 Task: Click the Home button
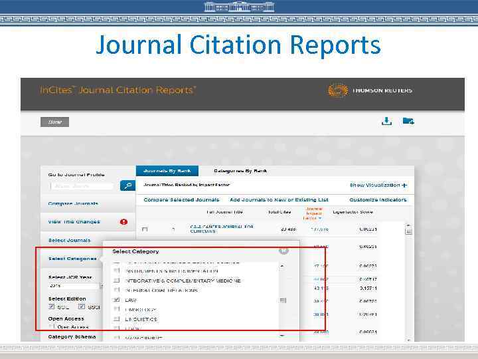[55, 122]
